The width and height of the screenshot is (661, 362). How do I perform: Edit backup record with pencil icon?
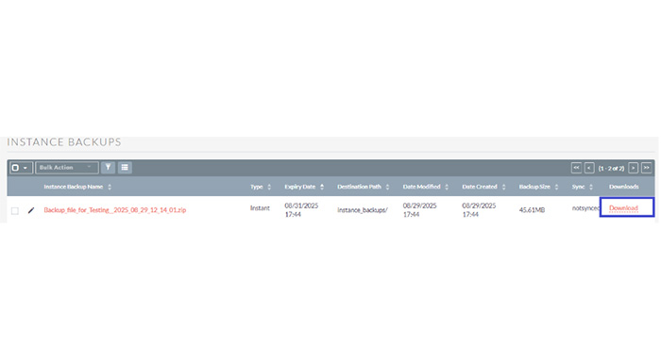pyautogui.click(x=31, y=210)
